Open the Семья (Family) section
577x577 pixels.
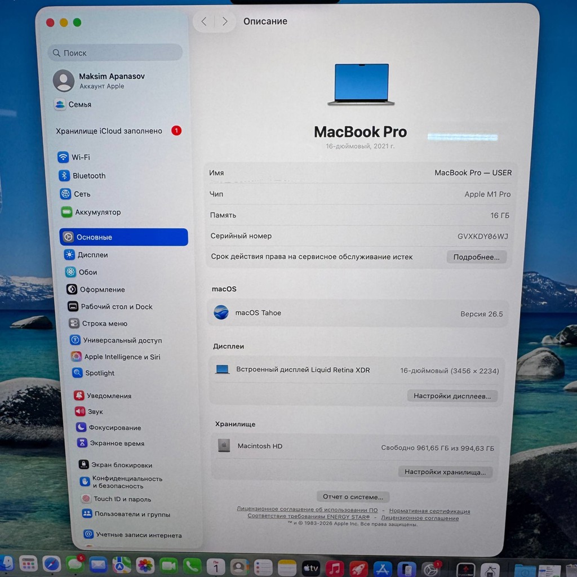click(x=73, y=104)
